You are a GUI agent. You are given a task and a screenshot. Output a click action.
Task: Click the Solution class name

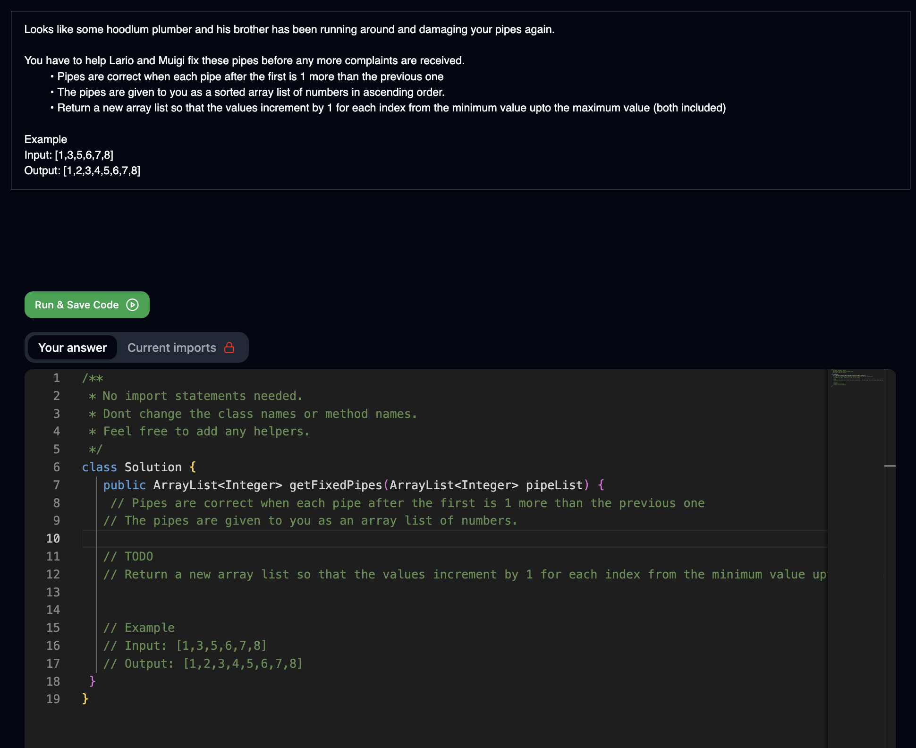click(x=153, y=467)
